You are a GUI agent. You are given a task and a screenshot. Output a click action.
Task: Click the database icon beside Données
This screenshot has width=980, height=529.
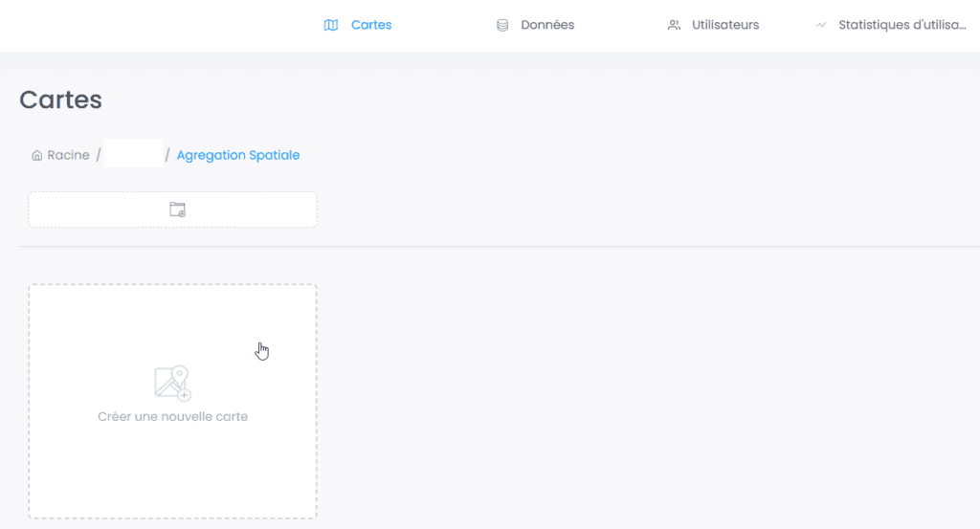pyautogui.click(x=502, y=25)
